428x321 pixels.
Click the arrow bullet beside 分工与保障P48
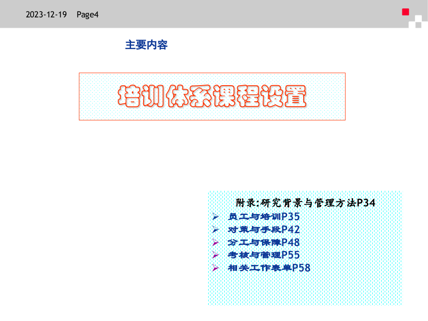(x=215, y=242)
